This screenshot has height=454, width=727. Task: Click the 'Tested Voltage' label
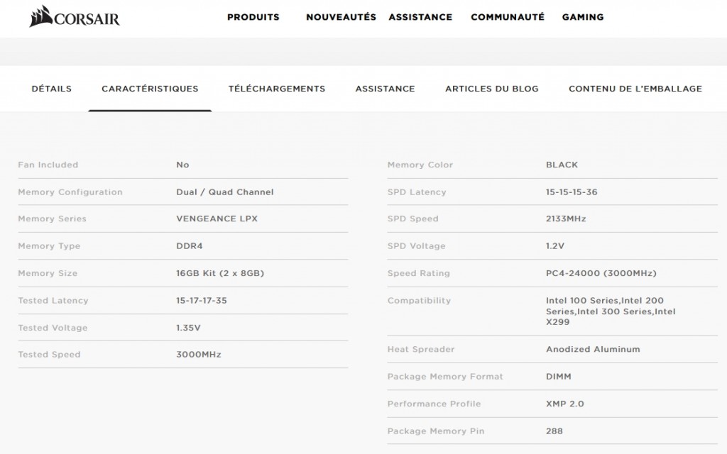(53, 328)
